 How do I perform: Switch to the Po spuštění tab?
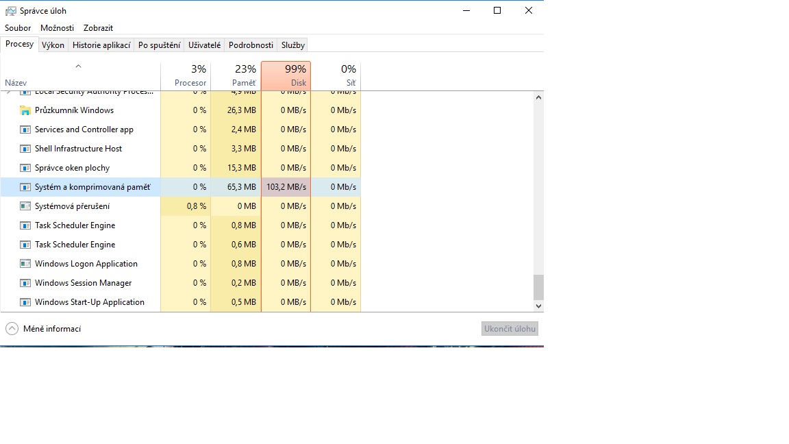pos(159,45)
